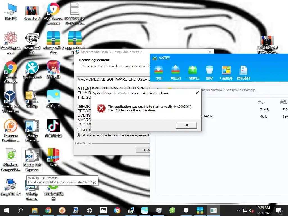Image resolution: width=288 pixels, height=216 pixels.
Task: Open the notification center icon
Action: 279,210
